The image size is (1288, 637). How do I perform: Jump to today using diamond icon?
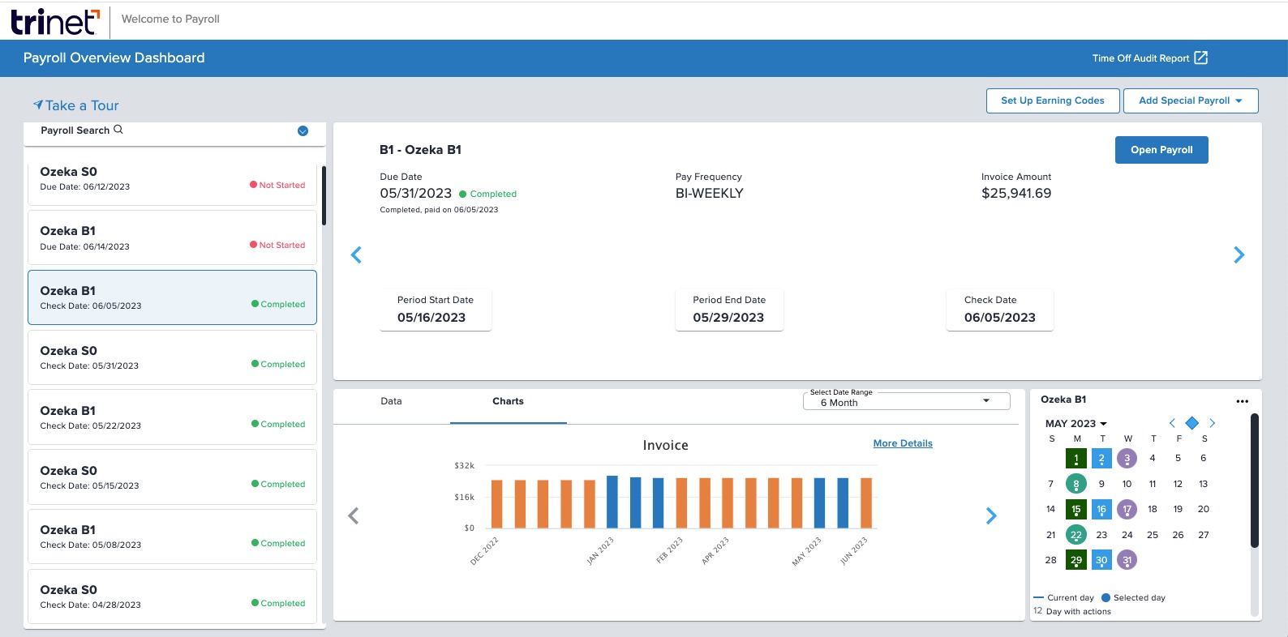click(1191, 423)
